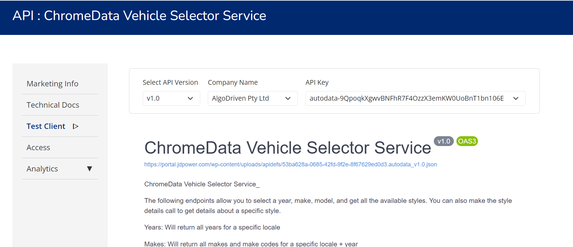Expand Analytics using the black down arrow
This screenshot has height=247, width=573.
pos(89,169)
